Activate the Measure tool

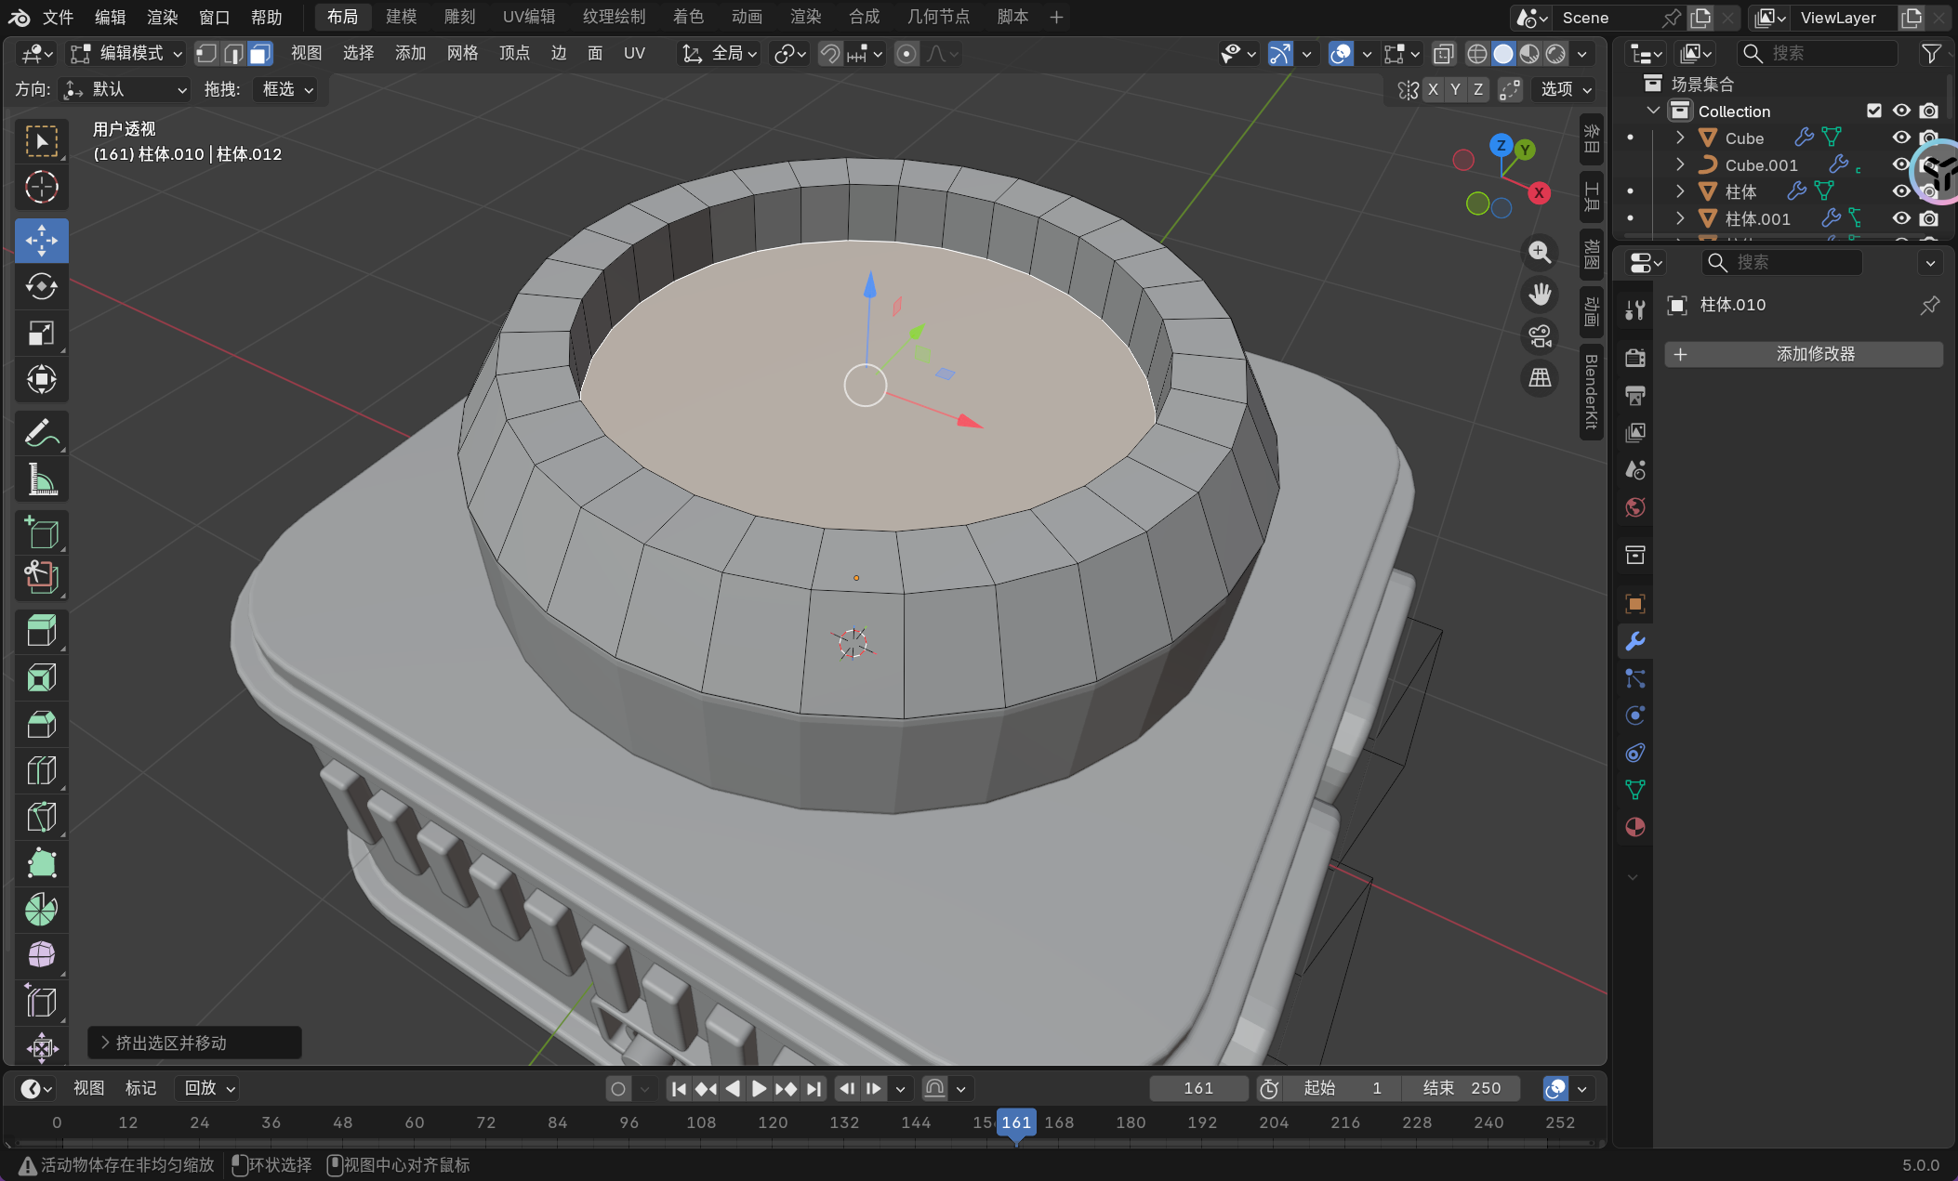click(x=41, y=479)
